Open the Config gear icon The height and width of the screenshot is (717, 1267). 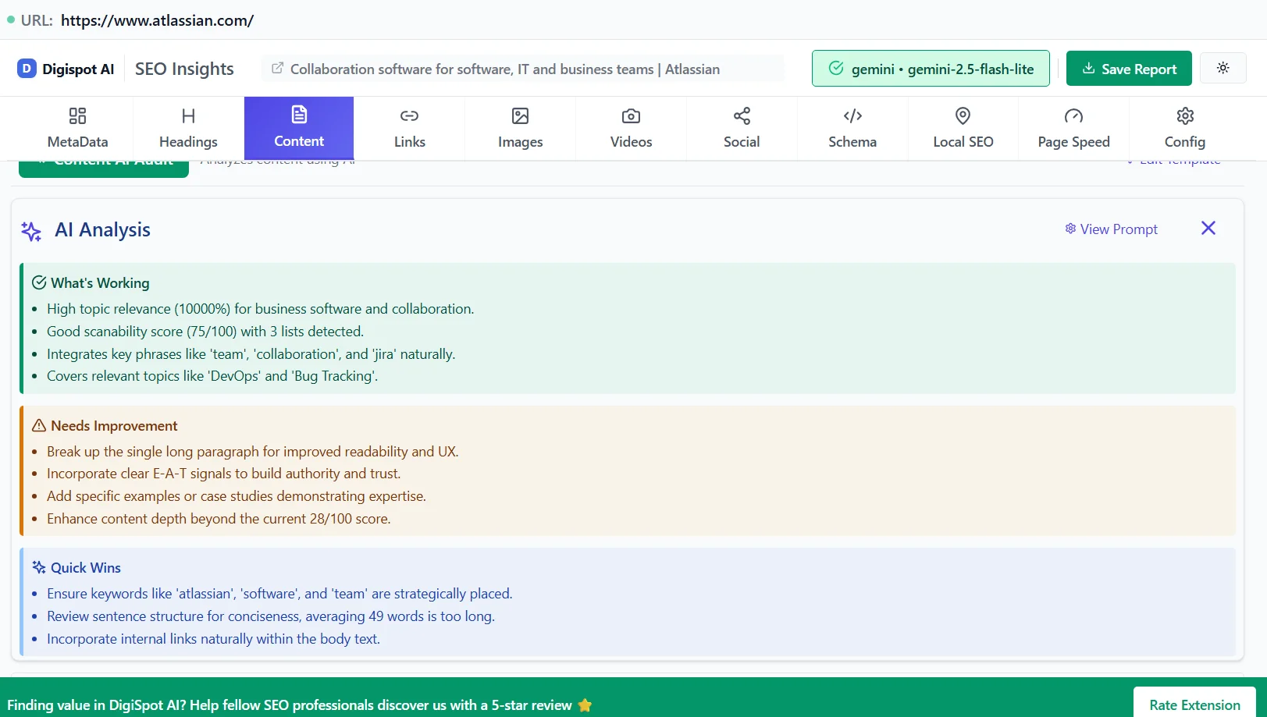[1184, 115]
